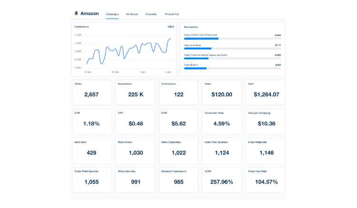Click the Video Midpoints value 1,146
The image size is (357, 208).
coord(267,153)
